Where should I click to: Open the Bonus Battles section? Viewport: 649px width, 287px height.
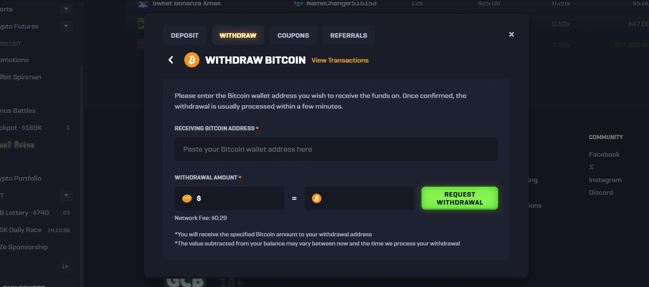[x=18, y=110]
